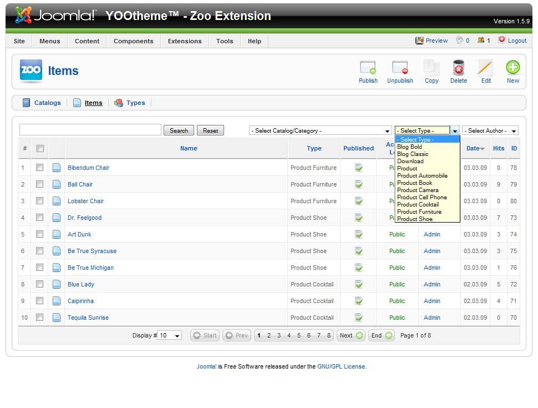Open the Select Author dropdown
The width and height of the screenshot is (538, 408).
pos(490,130)
